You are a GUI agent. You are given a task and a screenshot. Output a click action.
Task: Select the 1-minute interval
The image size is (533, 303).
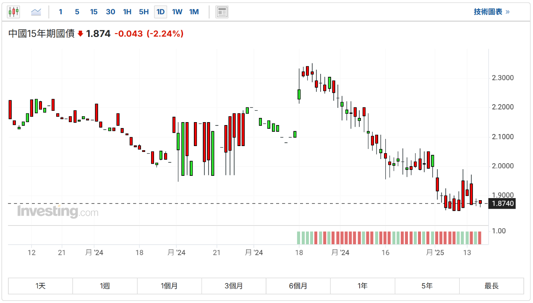pos(60,12)
